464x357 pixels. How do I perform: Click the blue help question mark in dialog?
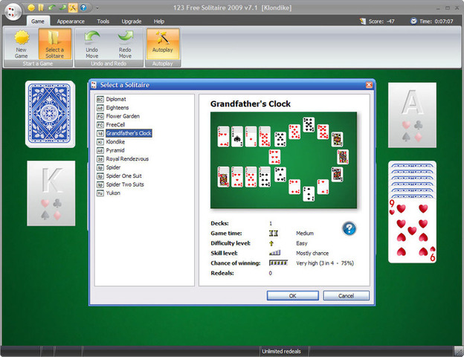click(x=349, y=228)
